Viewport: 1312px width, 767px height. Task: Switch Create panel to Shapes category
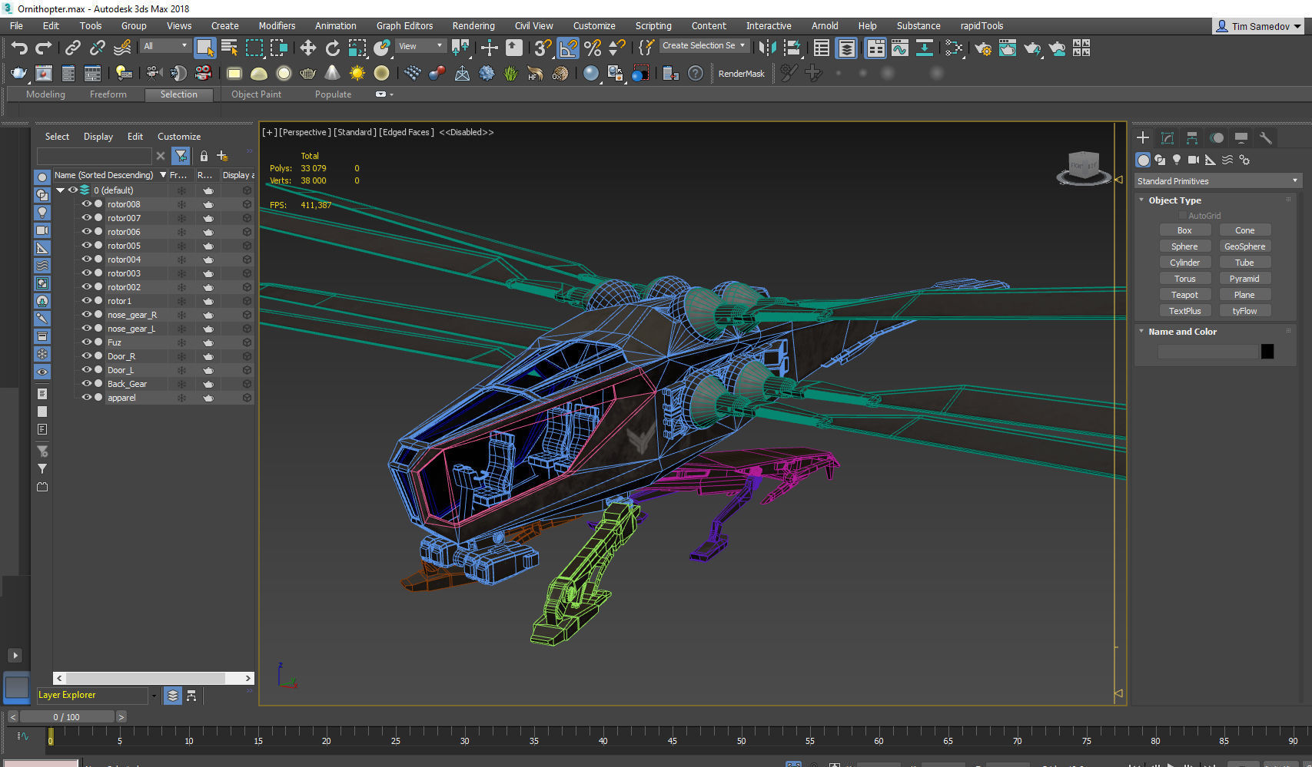pyautogui.click(x=1160, y=160)
